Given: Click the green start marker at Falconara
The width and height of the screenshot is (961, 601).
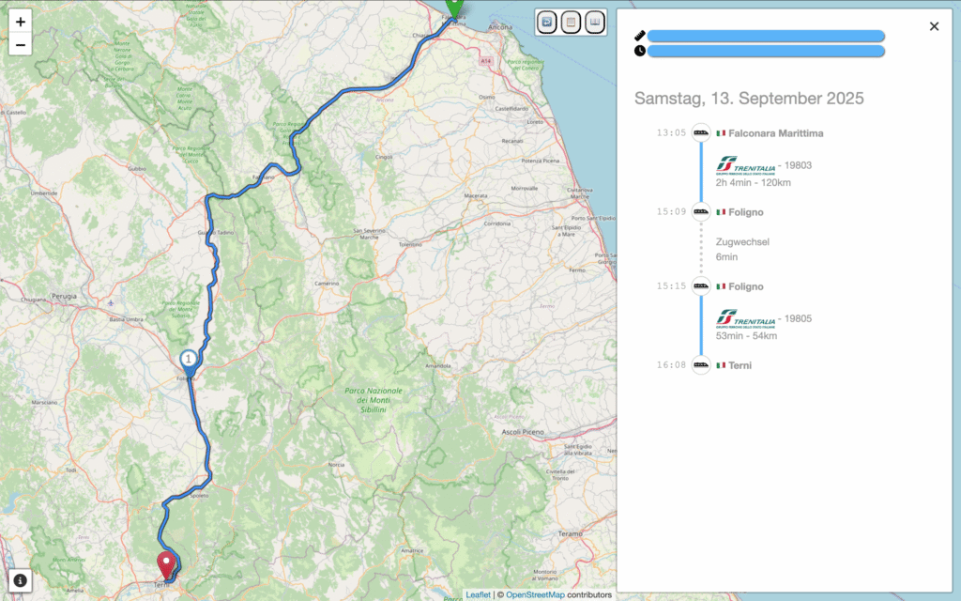Looking at the screenshot, I should pos(454,8).
